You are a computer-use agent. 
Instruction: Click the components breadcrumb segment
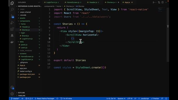pos(49,6)
